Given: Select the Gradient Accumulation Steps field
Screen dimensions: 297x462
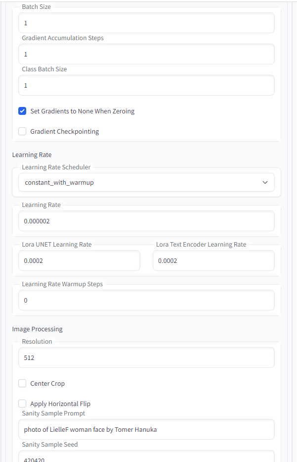Looking at the screenshot, I should point(146,53).
